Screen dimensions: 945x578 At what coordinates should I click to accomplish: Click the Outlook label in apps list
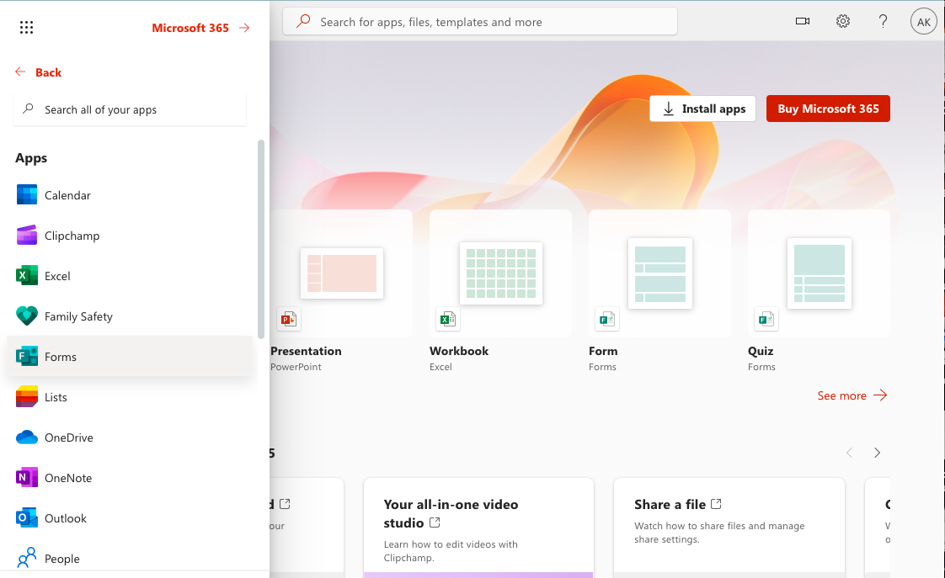tap(66, 517)
